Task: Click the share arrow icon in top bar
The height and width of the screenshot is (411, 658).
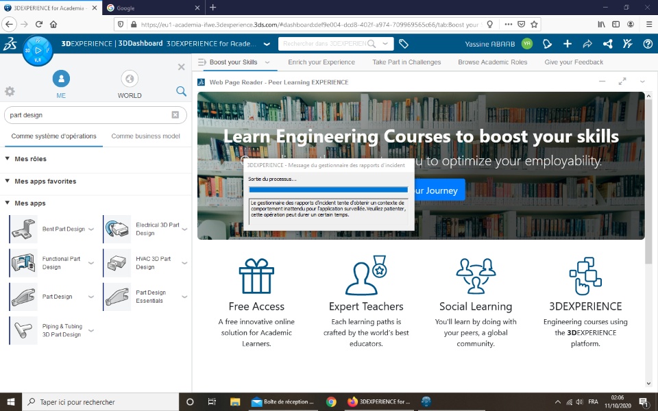Action: [587, 44]
